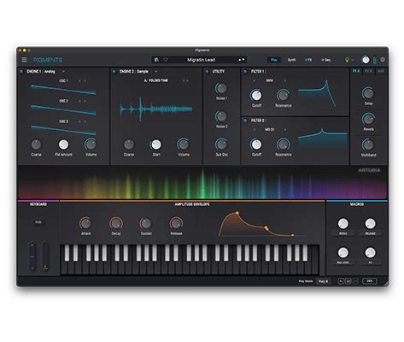
Task: Toggle Engine 1 power button
Action: (x=21, y=72)
